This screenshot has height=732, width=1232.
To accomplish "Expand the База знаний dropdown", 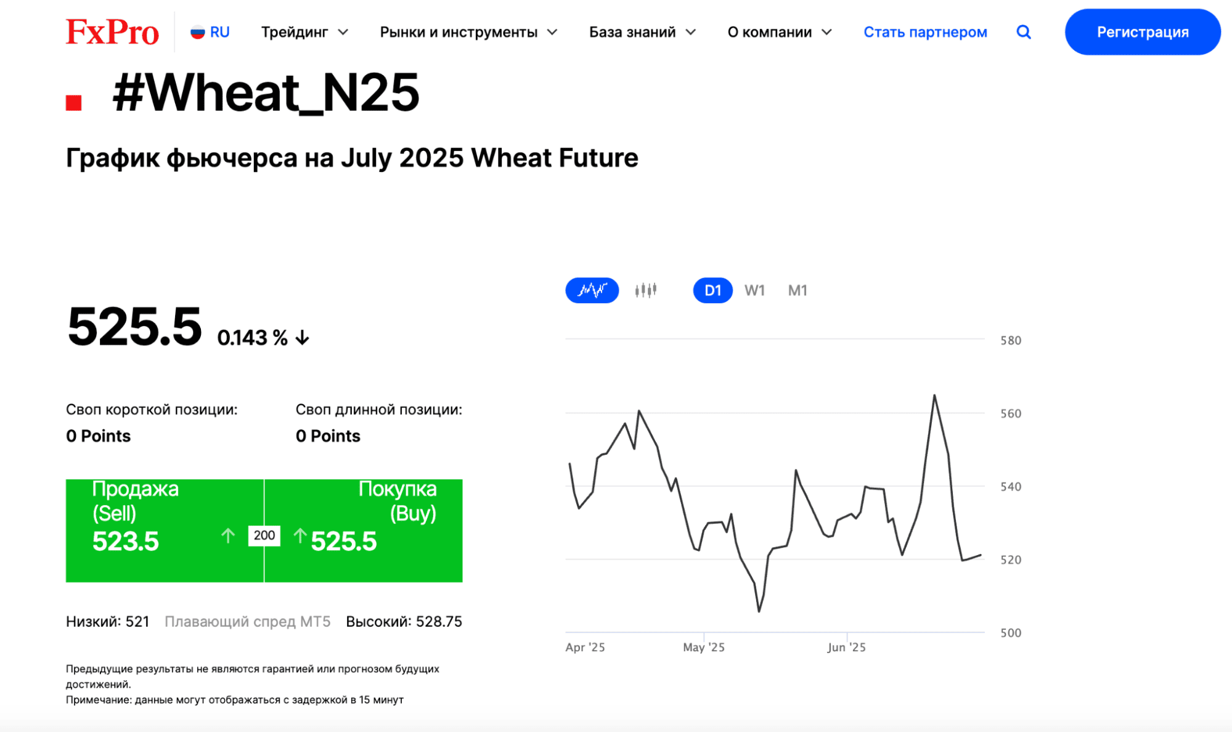I will [642, 32].
